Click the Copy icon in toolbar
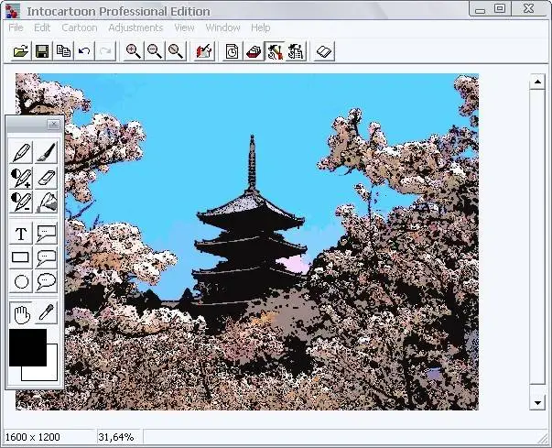Viewport: 552px width, 448px height. click(x=63, y=51)
